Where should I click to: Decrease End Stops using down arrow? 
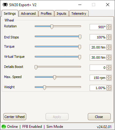(x=109, y=38)
